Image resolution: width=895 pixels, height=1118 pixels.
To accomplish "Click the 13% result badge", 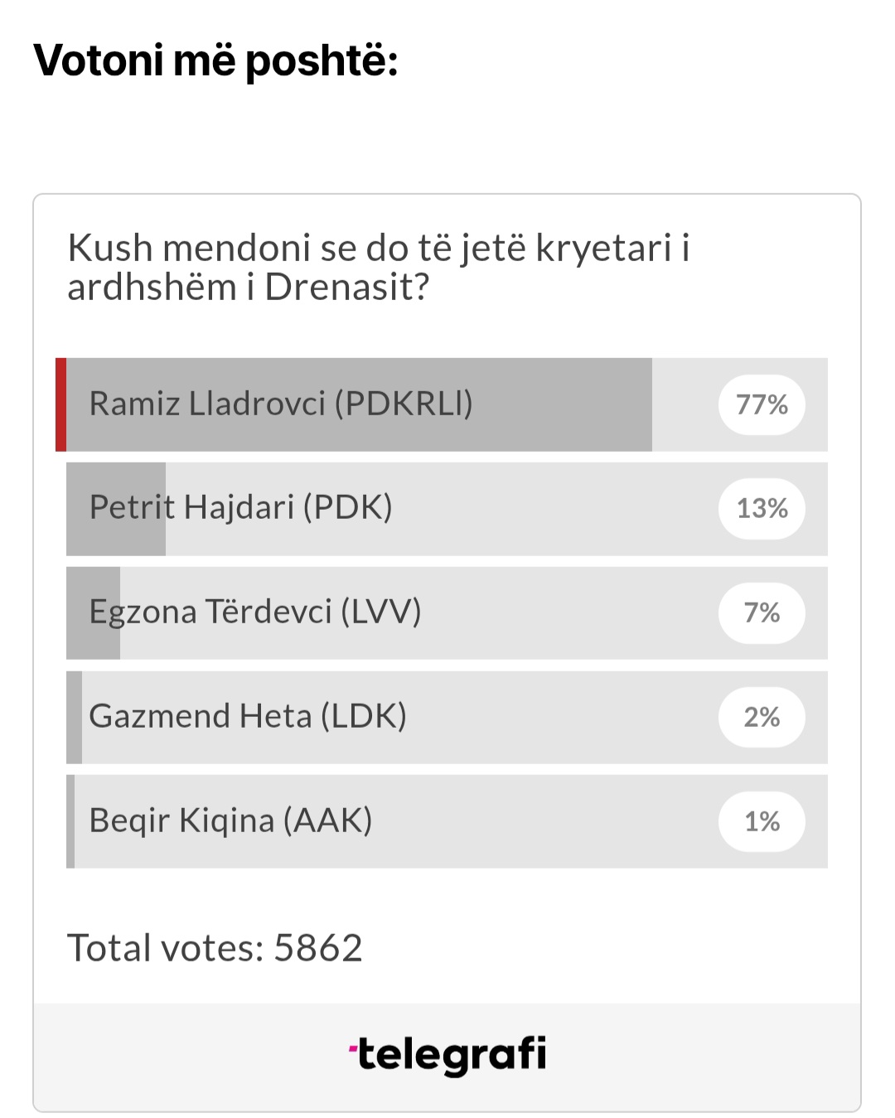I will click(762, 509).
